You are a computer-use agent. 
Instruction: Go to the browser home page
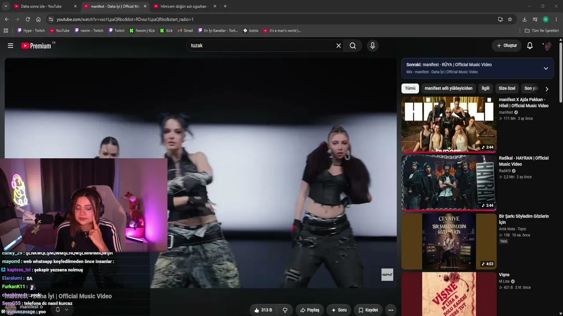click(x=38, y=19)
